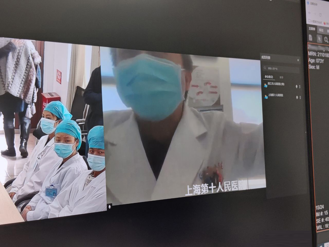
Task: Select the left local camera video feed
Action: tap(51, 129)
